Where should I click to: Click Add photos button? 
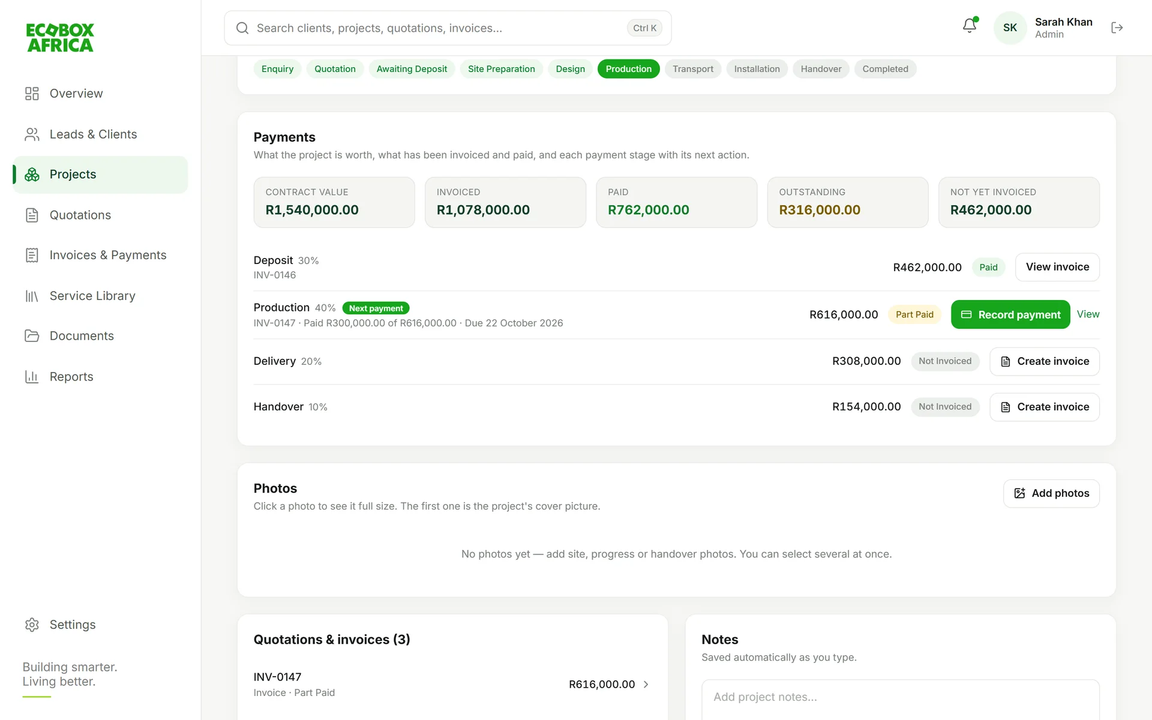coord(1051,493)
